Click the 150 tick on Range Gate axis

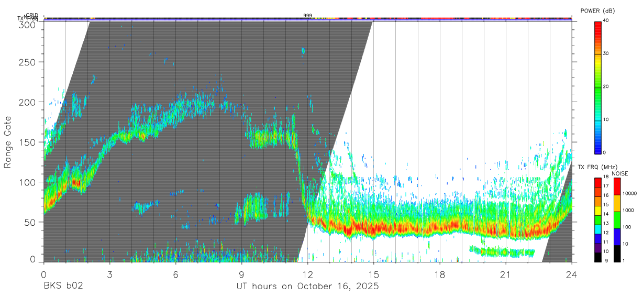coord(28,142)
